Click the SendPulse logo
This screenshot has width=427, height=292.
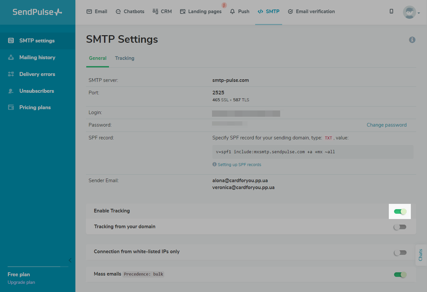37,12
